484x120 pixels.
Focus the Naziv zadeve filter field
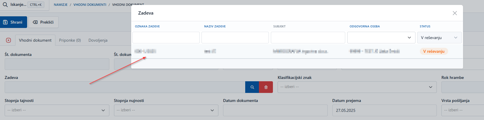pyautogui.click(x=235, y=38)
